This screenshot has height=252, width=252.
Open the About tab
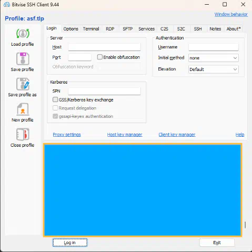(234, 29)
